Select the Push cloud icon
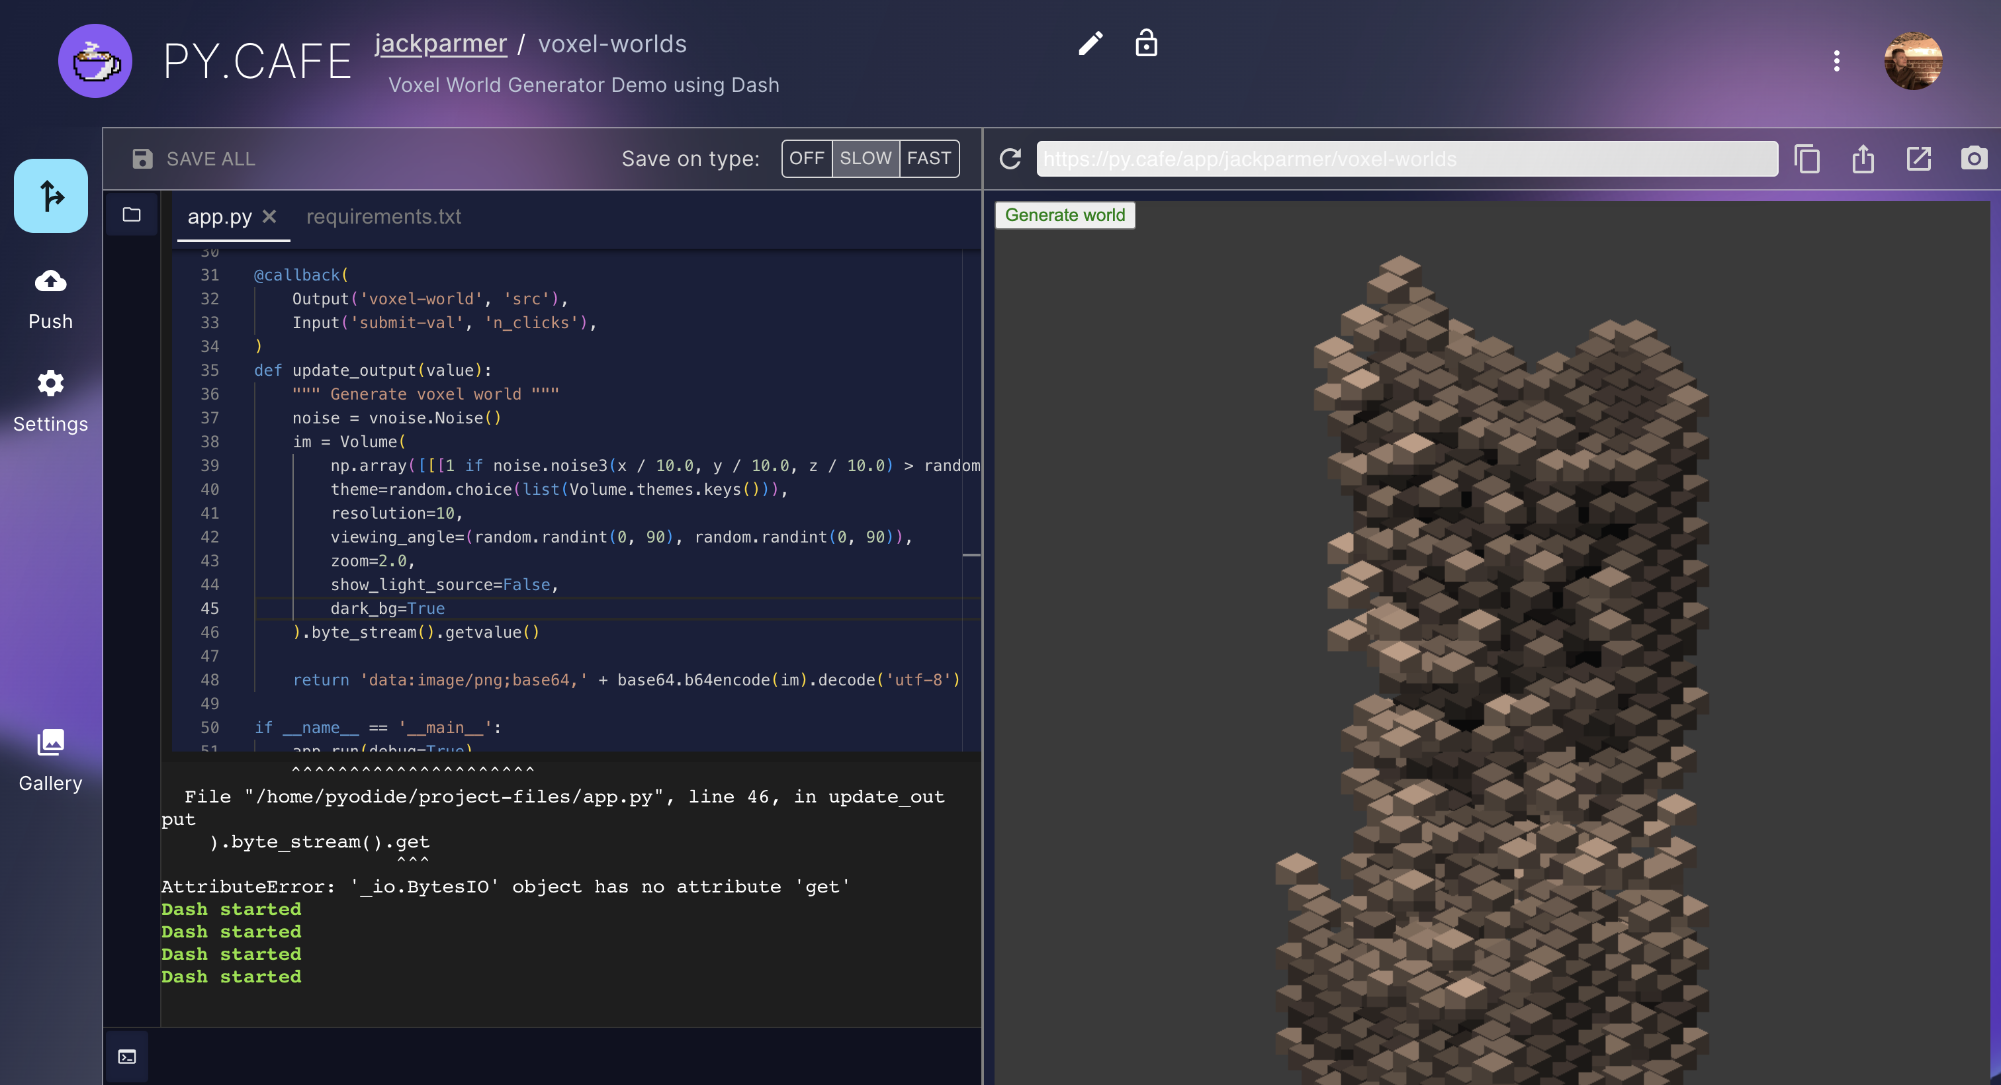 [50, 282]
